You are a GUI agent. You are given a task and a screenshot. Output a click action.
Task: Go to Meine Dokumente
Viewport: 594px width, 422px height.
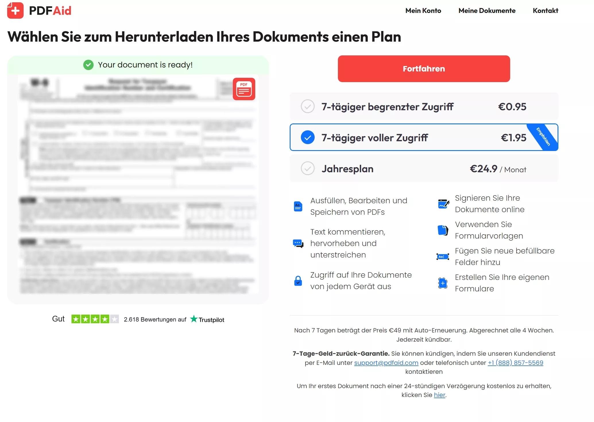487,11
